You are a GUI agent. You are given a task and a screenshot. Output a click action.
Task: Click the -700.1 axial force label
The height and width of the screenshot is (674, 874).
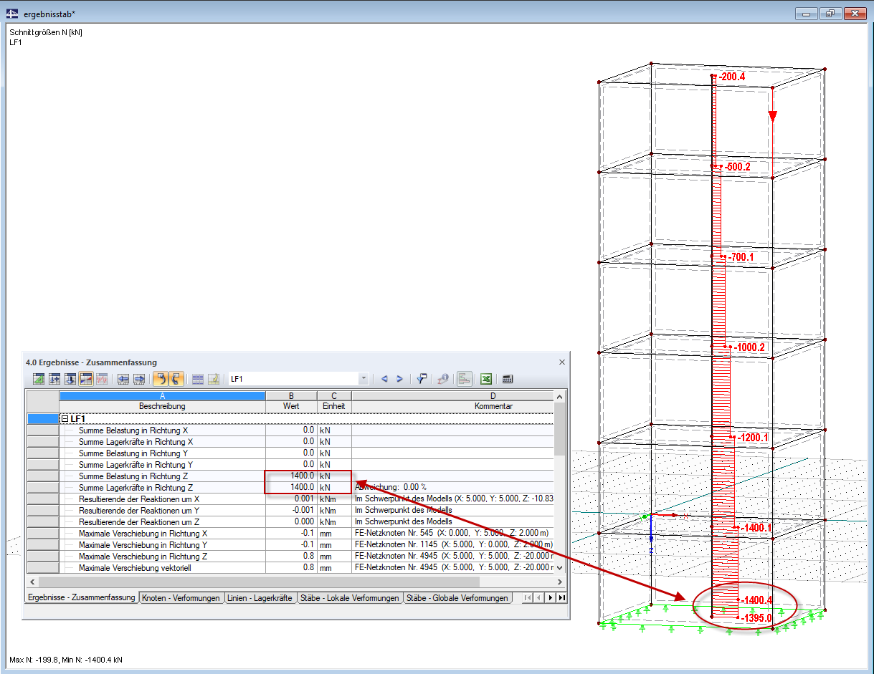tap(741, 256)
